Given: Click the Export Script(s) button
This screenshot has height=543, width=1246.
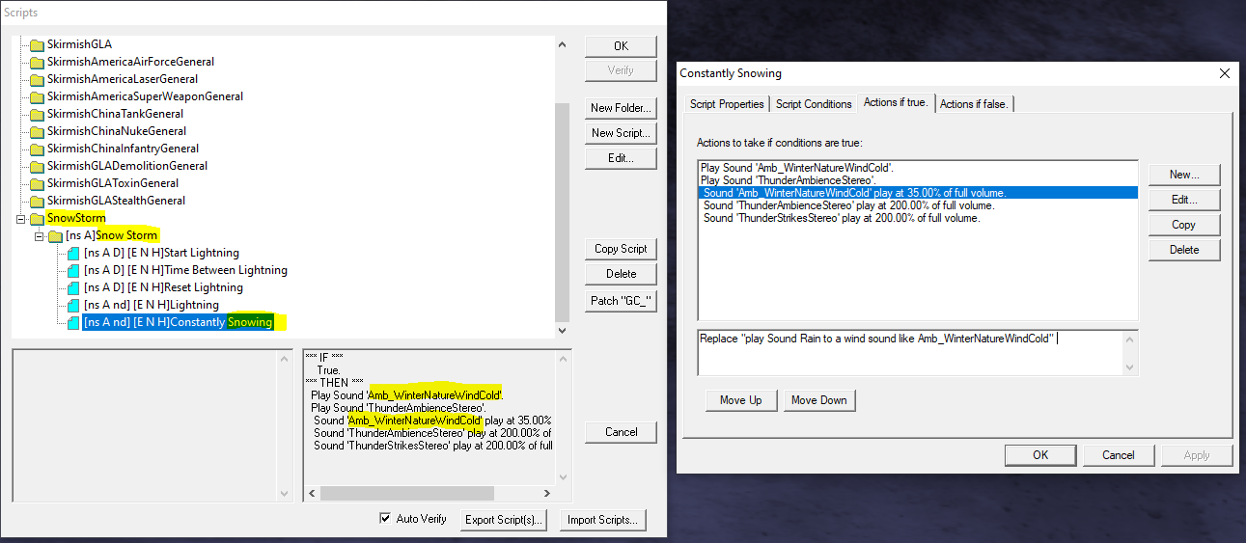Looking at the screenshot, I should 503,520.
